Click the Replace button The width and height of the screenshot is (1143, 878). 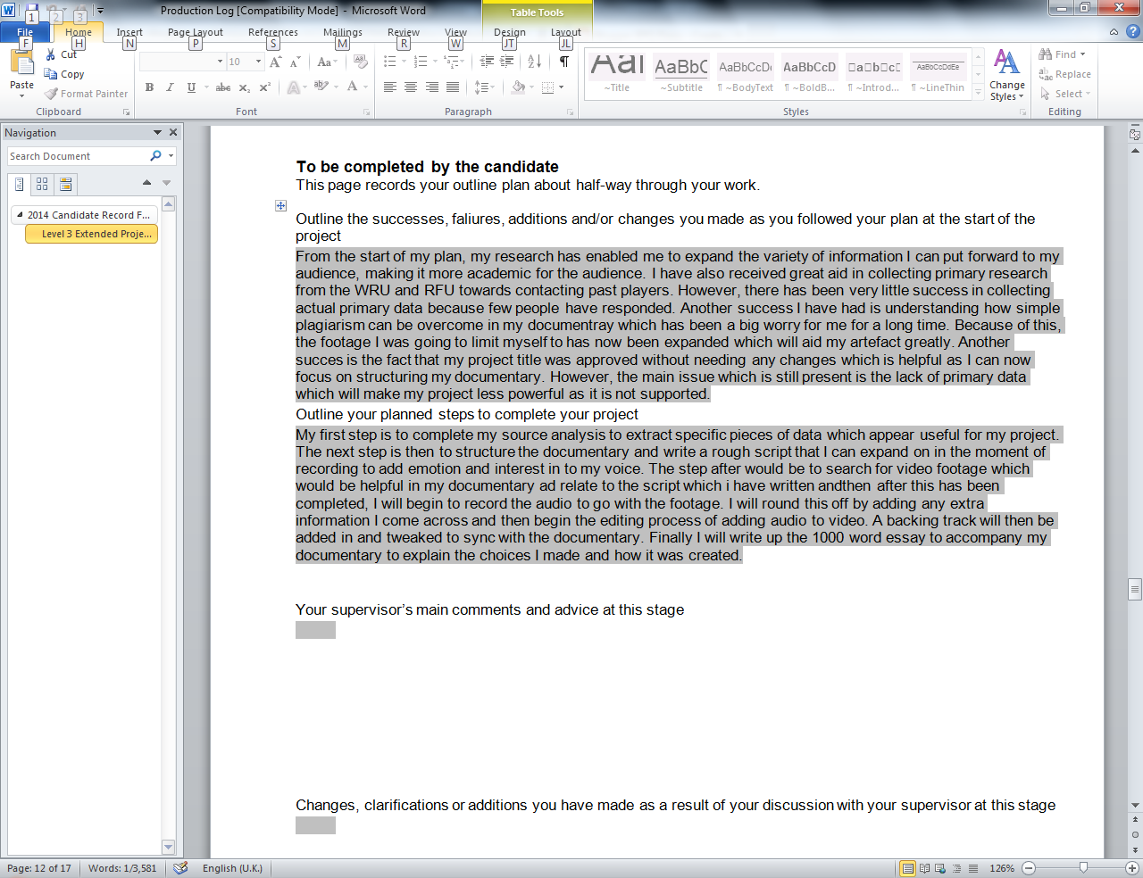1064,73
